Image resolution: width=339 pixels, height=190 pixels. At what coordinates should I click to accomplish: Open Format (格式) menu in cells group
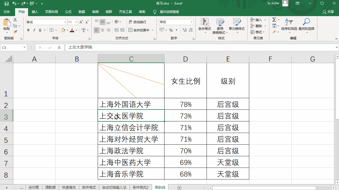258,32
